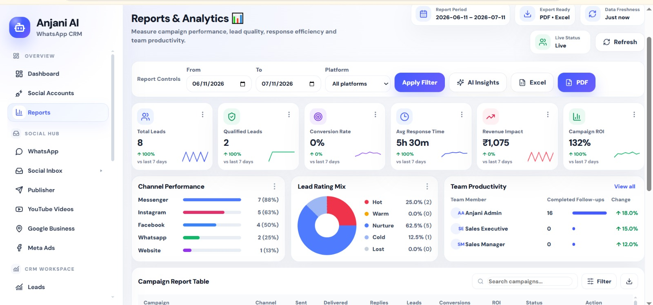Export the report as PDF
This screenshot has width=653, height=305.
[576, 82]
